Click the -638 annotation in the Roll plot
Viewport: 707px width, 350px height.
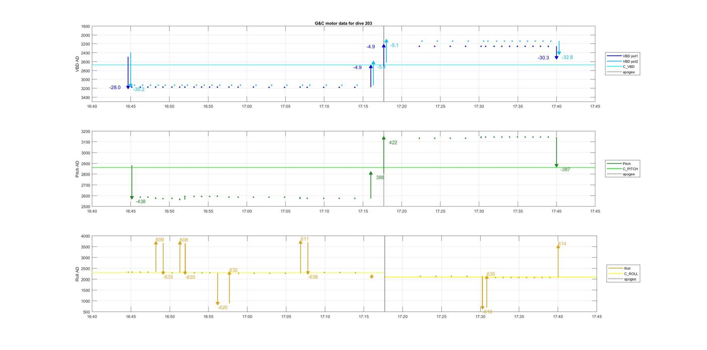tap(313, 277)
